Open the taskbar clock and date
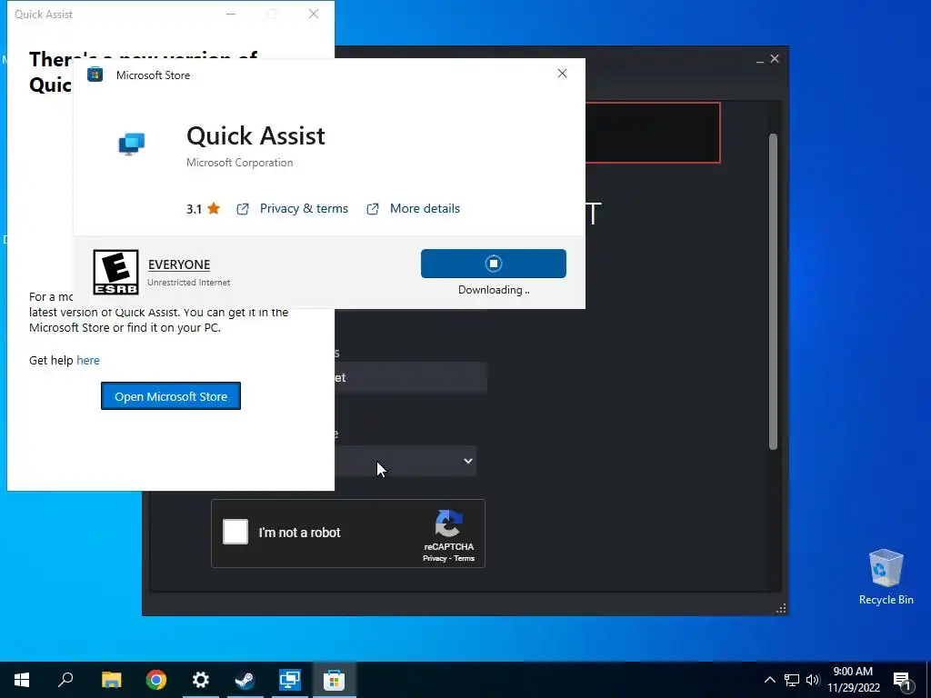The image size is (931, 698). (x=853, y=680)
